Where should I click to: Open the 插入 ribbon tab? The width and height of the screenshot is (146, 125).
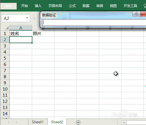(38, 6)
